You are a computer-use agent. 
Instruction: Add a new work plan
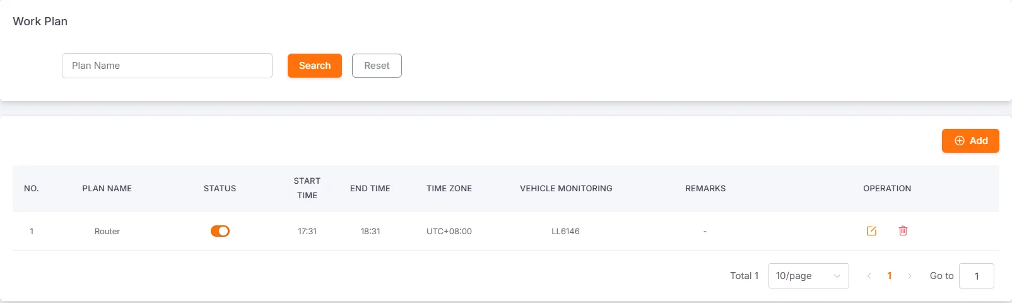970,141
